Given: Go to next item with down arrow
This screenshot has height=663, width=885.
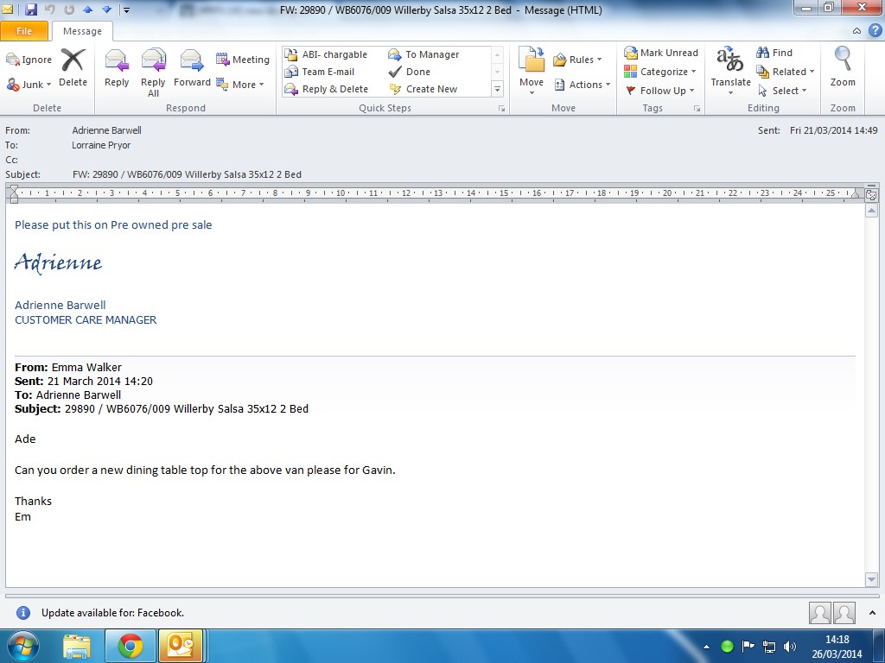Looking at the screenshot, I should click(105, 9).
